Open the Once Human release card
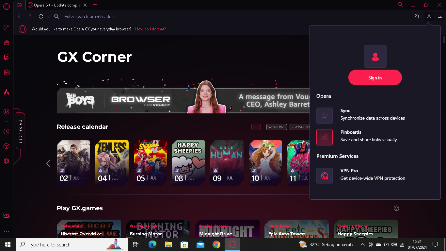 [x=227, y=162]
